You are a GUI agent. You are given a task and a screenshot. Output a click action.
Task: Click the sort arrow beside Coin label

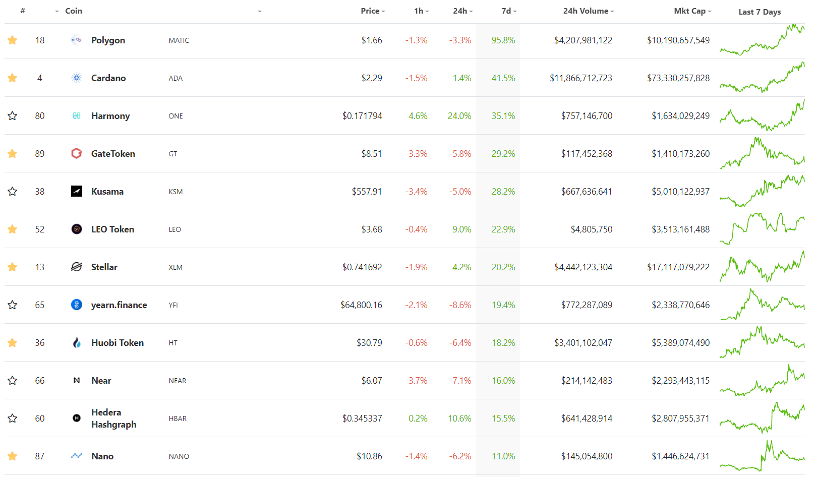[x=57, y=11]
